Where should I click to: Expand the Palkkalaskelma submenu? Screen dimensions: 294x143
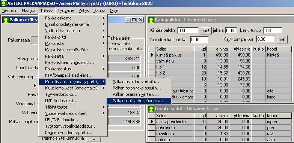click(72, 18)
